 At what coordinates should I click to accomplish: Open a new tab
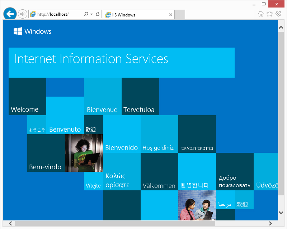tap(180, 15)
